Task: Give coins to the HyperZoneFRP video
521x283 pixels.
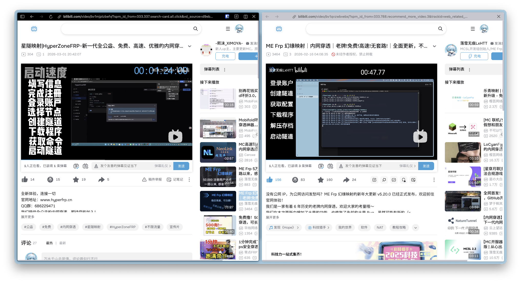Action: (50, 179)
